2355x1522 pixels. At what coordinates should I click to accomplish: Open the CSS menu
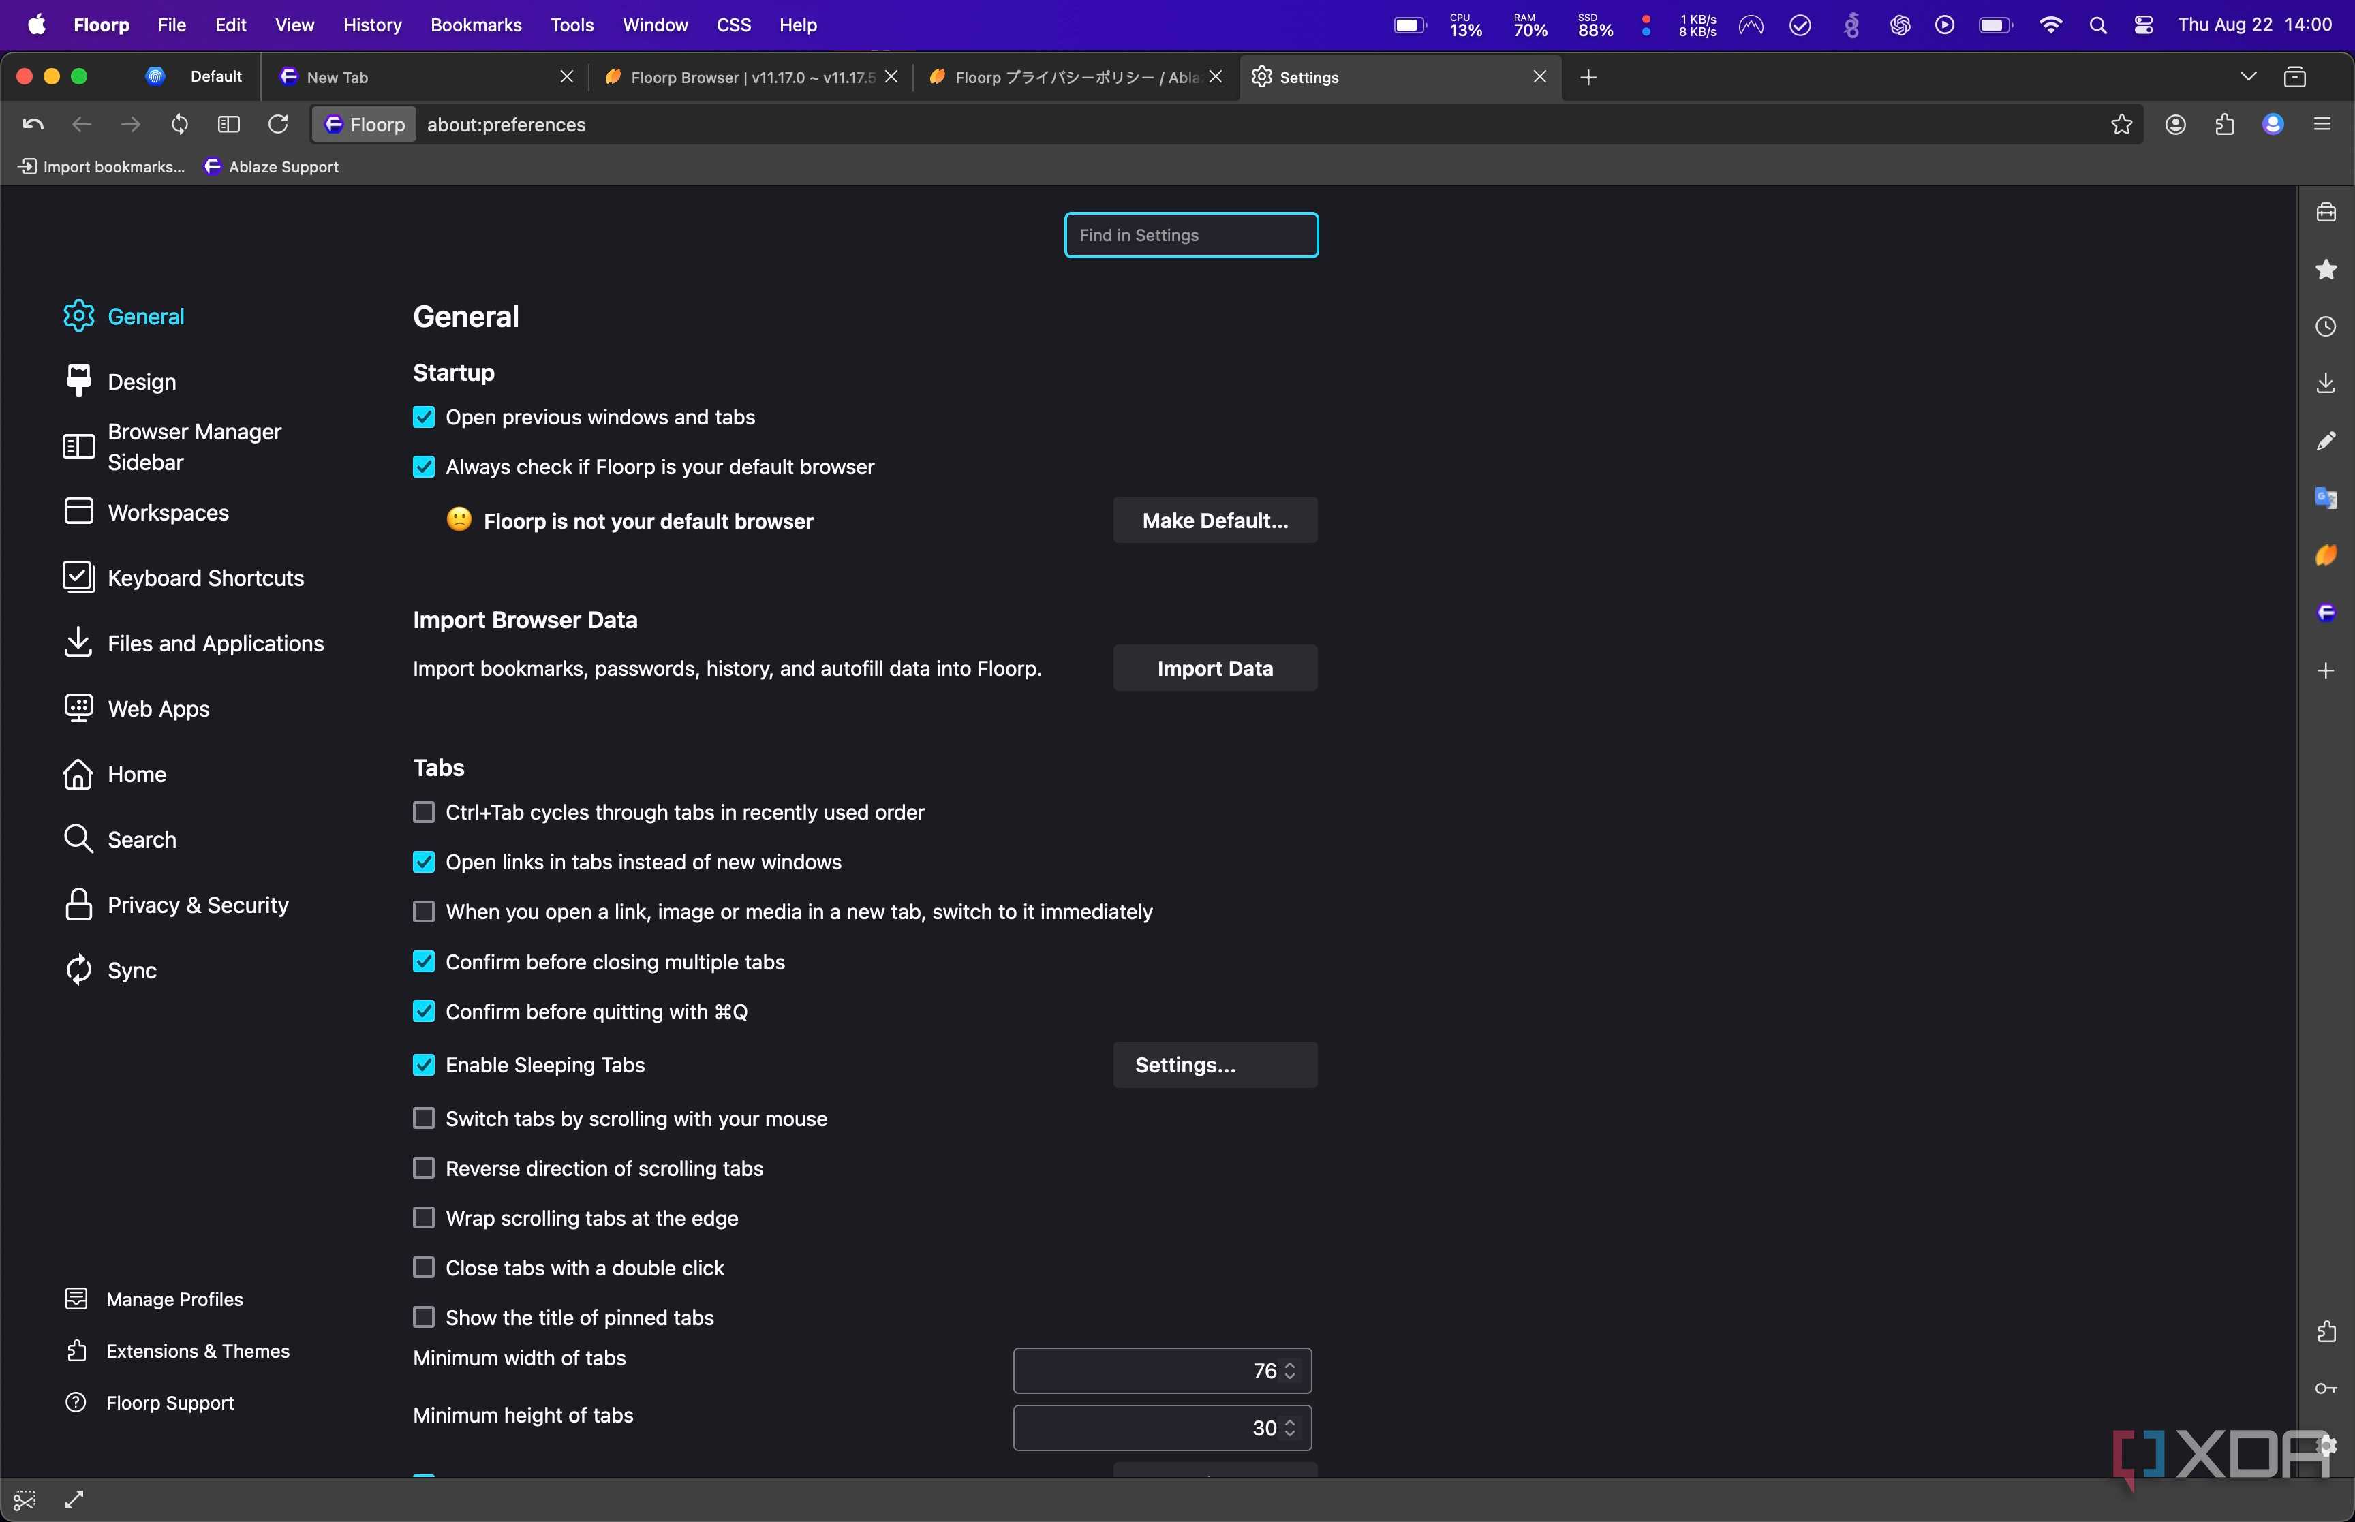(x=733, y=25)
